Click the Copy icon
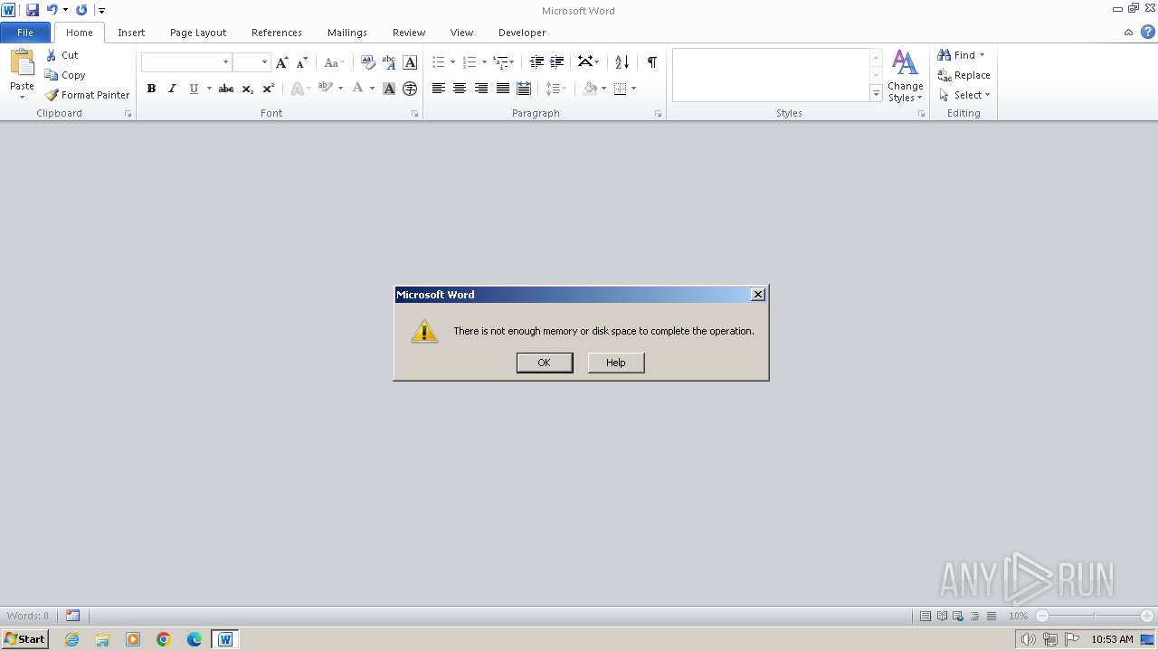Screen dimensions: 1158x651 (x=52, y=75)
